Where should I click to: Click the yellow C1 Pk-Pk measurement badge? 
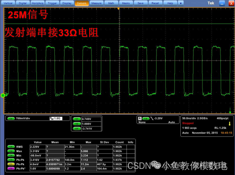[x=11, y=164]
